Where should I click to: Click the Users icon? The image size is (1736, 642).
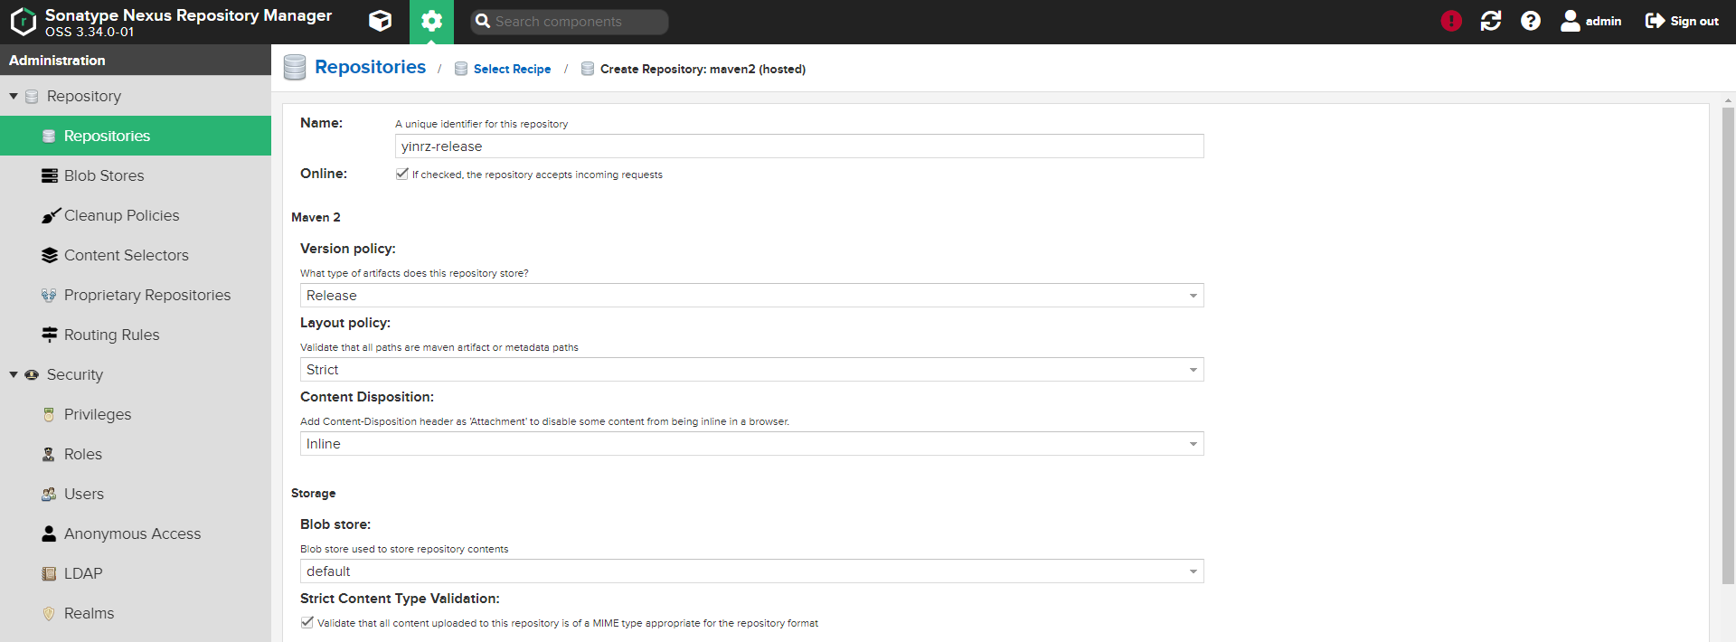click(x=49, y=494)
